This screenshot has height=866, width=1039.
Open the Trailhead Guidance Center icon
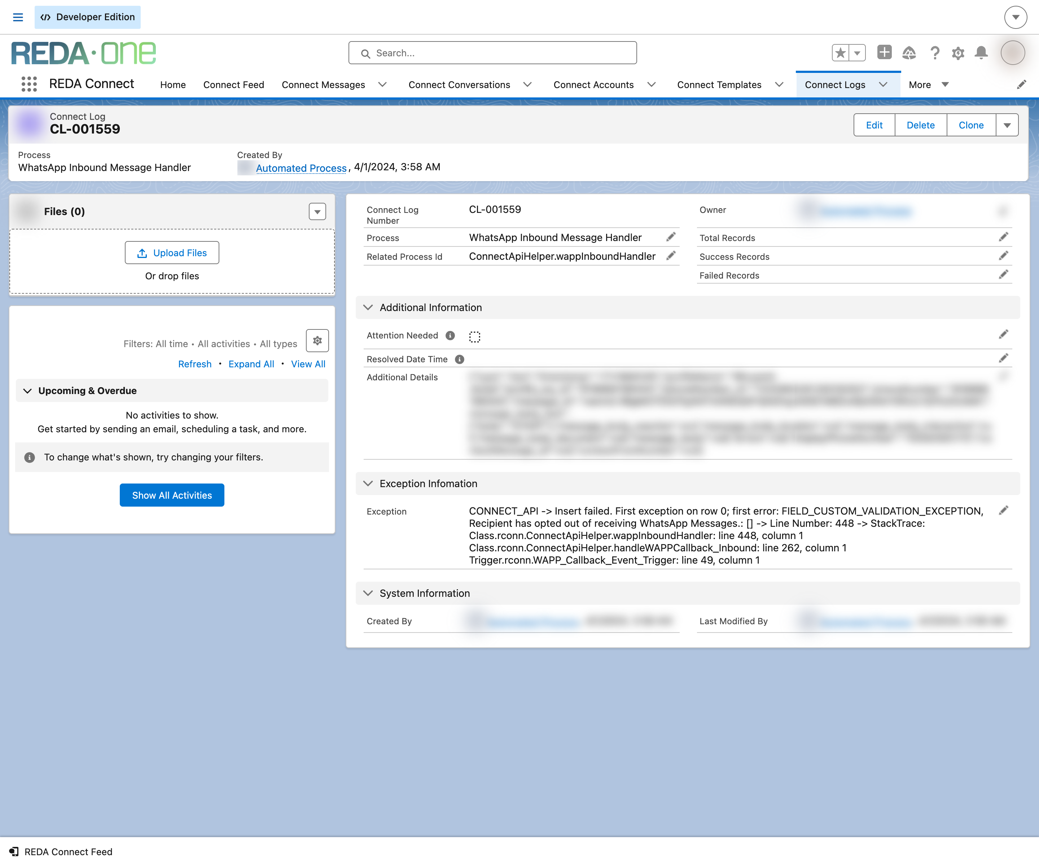point(909,52)
